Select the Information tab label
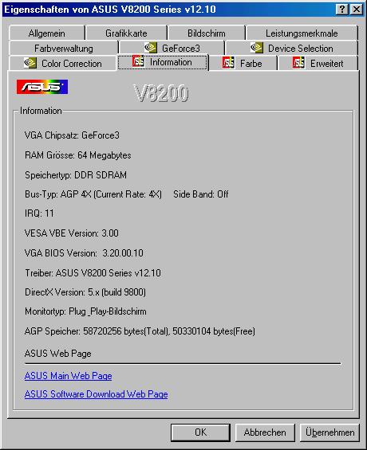This screenshot has width=367, height=450. click(171, 62)
